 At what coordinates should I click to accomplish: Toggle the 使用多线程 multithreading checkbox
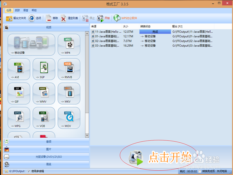pos(29,171)
